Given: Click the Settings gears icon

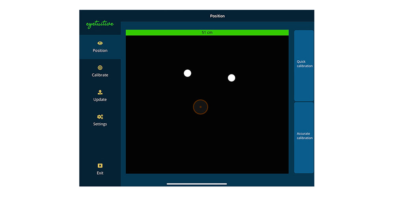Looking at the screenshot, I should point(100,117).
